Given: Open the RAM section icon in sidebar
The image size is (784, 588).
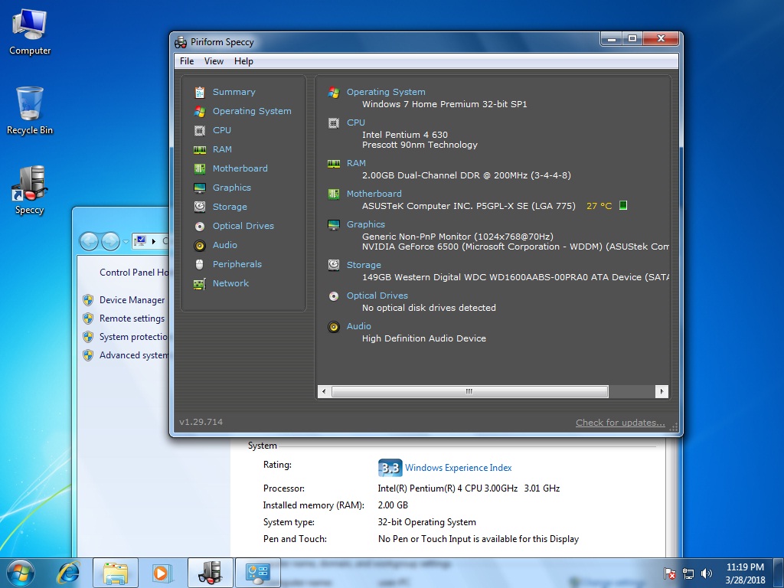Looking at the screenshot, I should tap(200, 149).
